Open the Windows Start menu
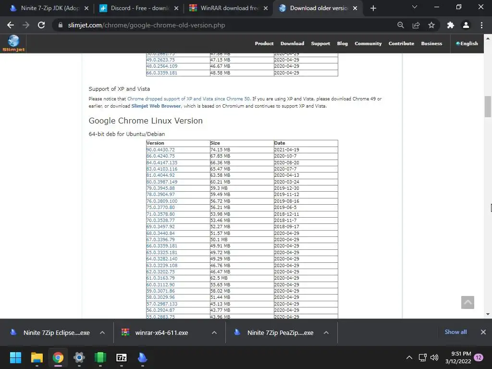This screenshot has height=369, width=492. pyautogui.click(x=15, y=357)
